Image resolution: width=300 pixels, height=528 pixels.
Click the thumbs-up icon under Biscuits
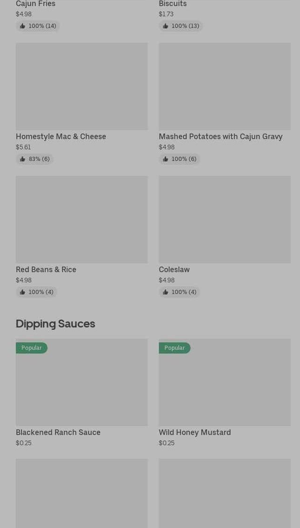[x=165, y=26]
